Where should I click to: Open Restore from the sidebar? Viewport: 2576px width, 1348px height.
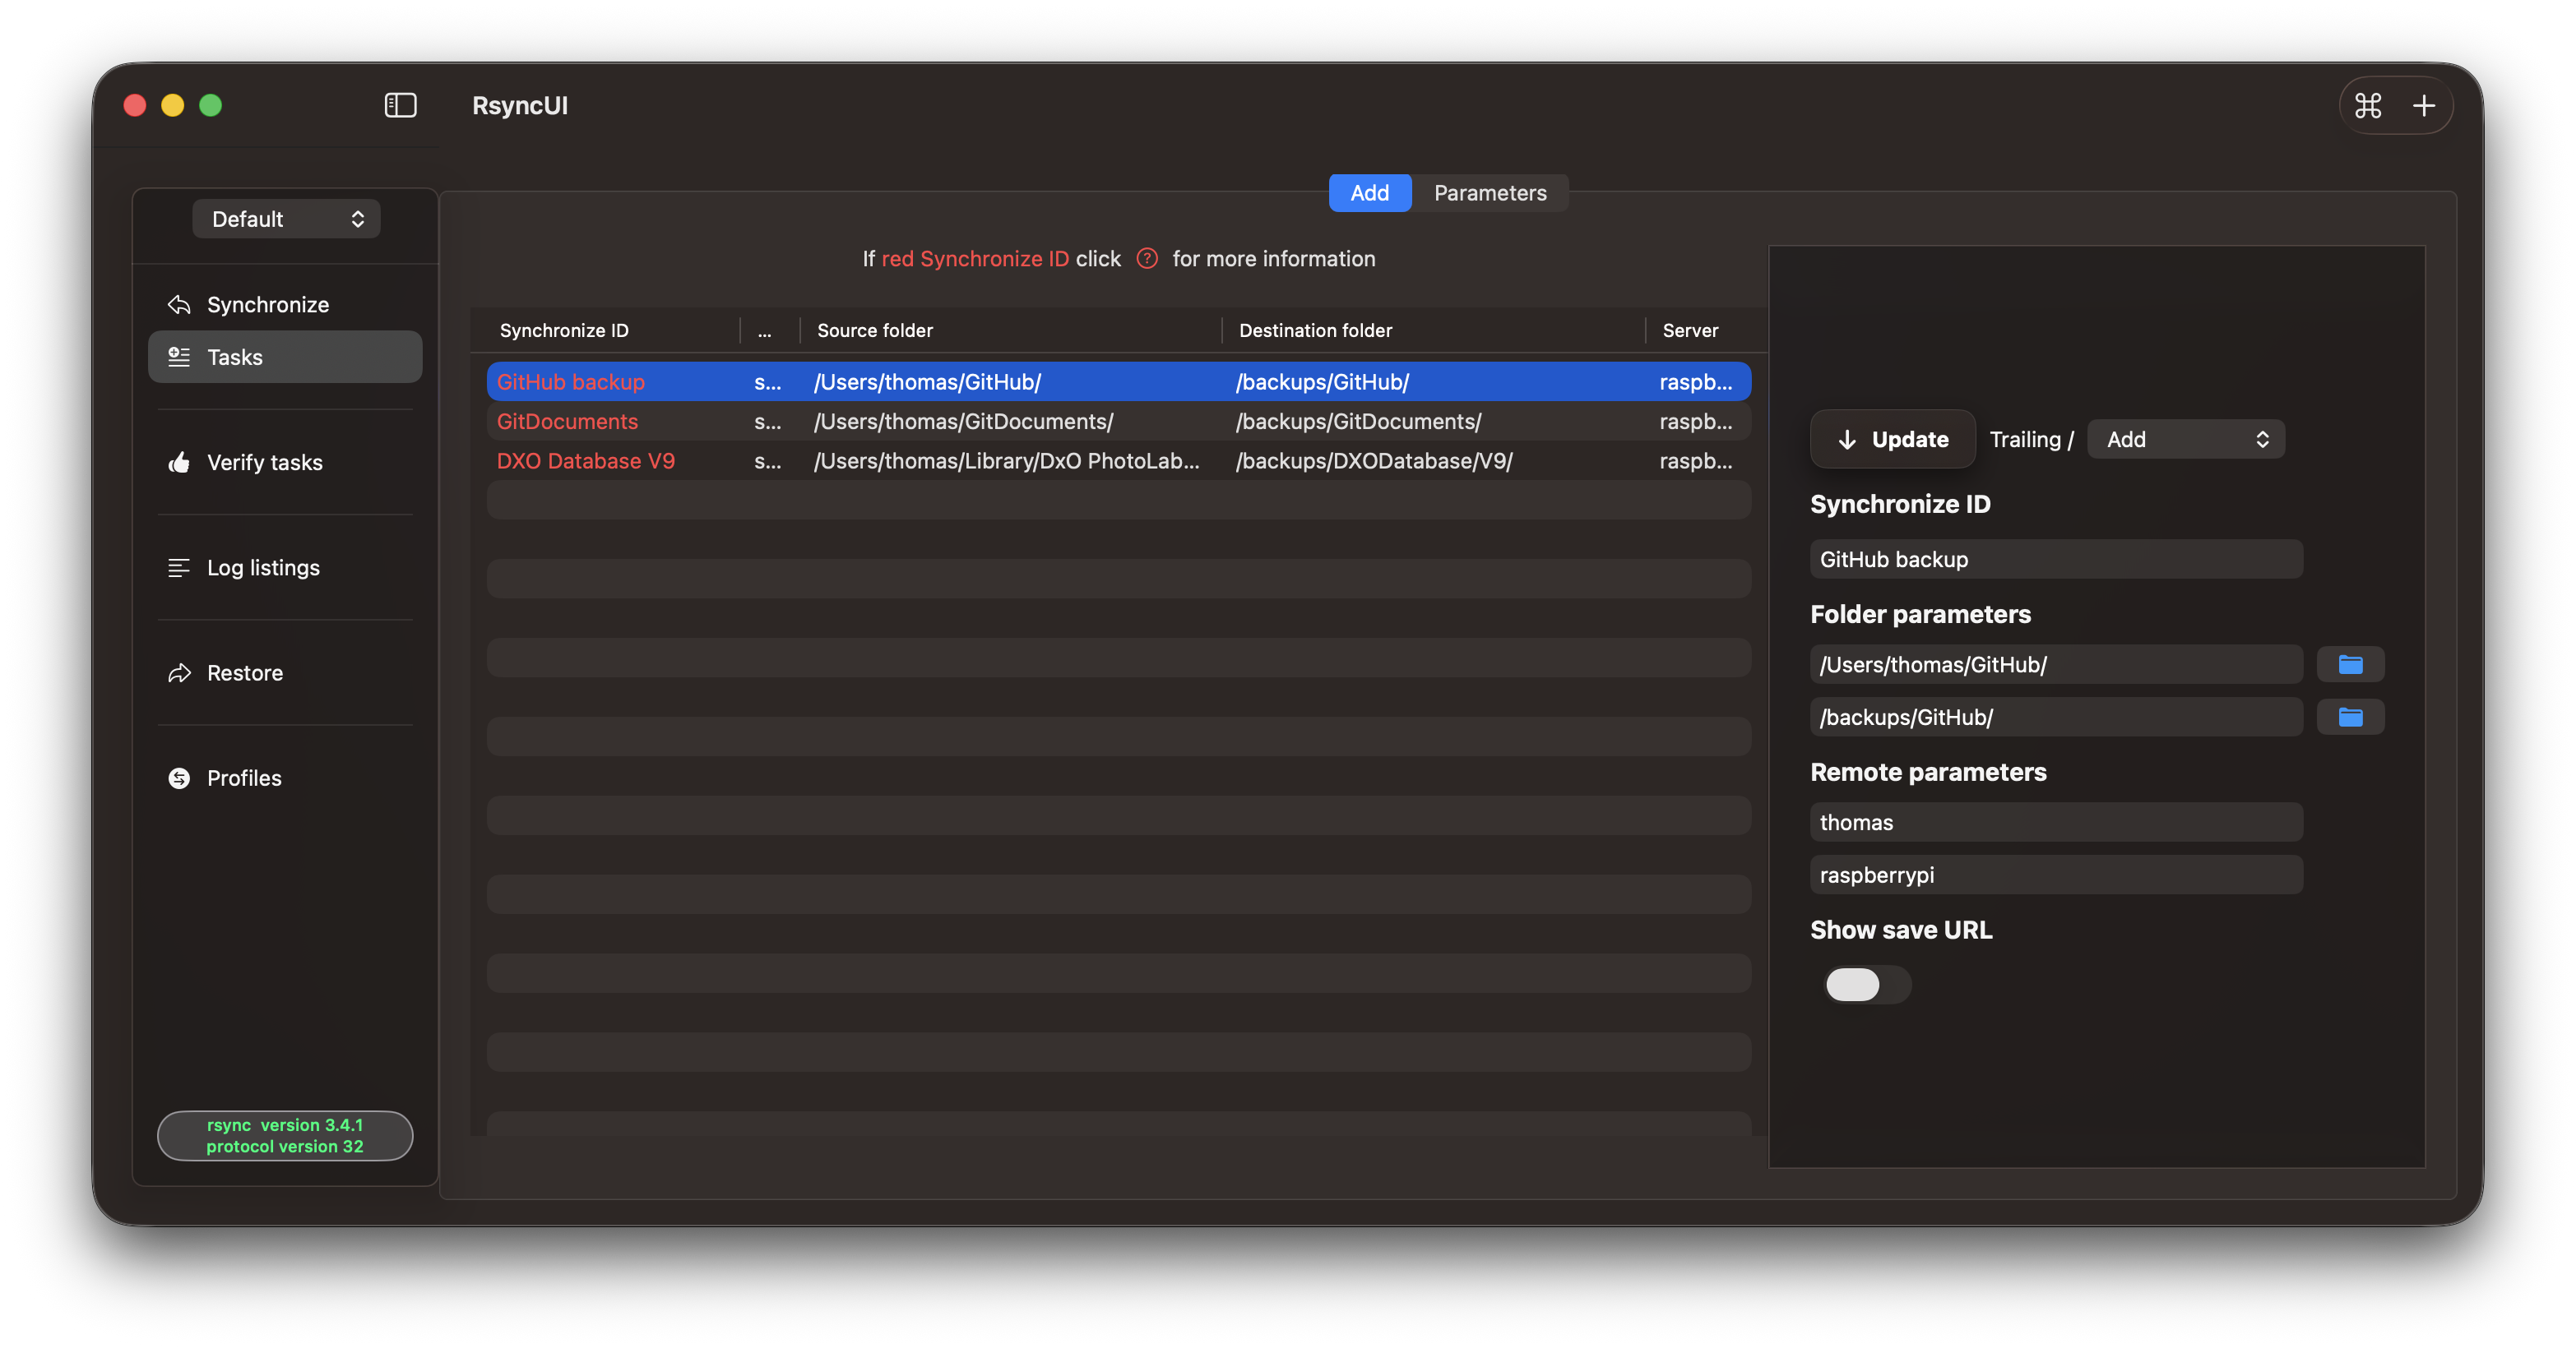point(244,672)
